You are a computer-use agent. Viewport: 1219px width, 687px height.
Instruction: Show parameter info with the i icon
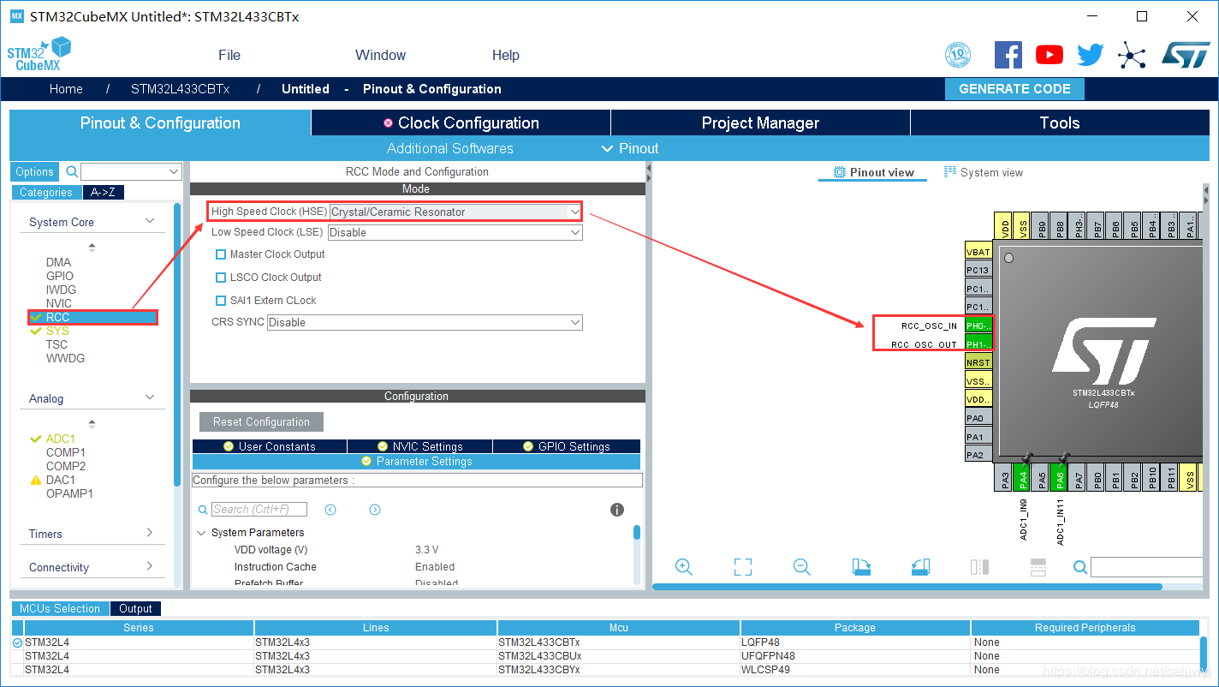[616, 510]
